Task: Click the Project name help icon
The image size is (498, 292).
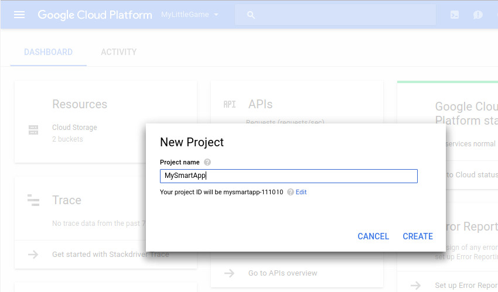Action: (x=207, y=162)
